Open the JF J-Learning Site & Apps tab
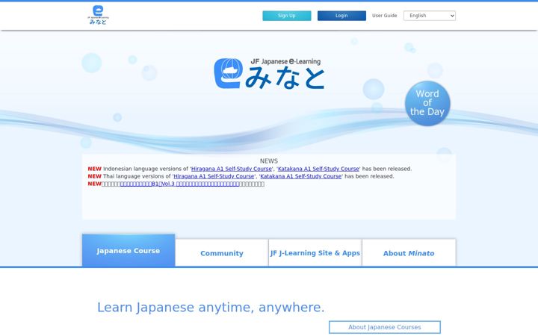 [315, 253]
